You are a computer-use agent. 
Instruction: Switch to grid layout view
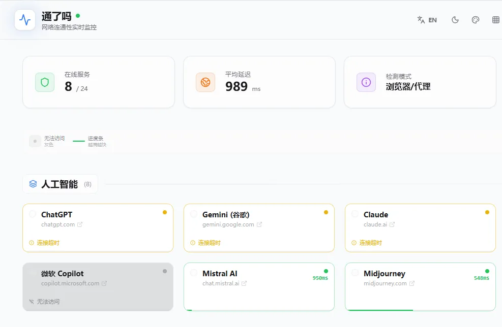[x=496, y=20]
